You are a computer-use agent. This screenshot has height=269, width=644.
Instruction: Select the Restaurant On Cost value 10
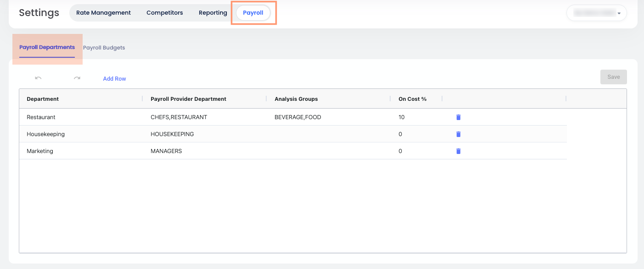coord(402,117)
